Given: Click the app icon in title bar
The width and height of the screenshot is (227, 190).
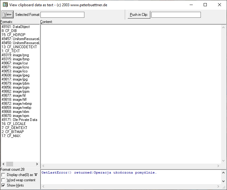Looking at the screenshot, I should [5, 5].
